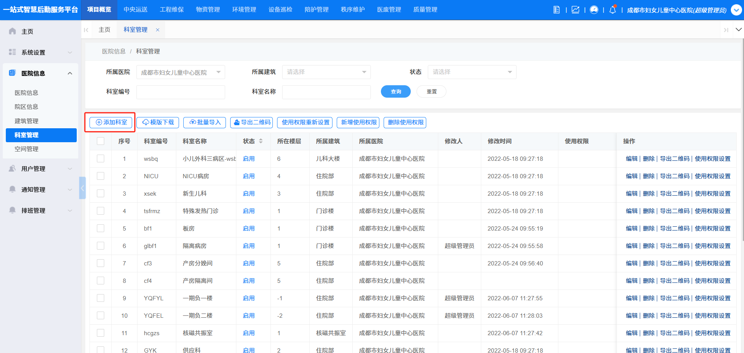The image size is (744, 353).
Task: Open 工程维保 top menu
Action: 172,10
